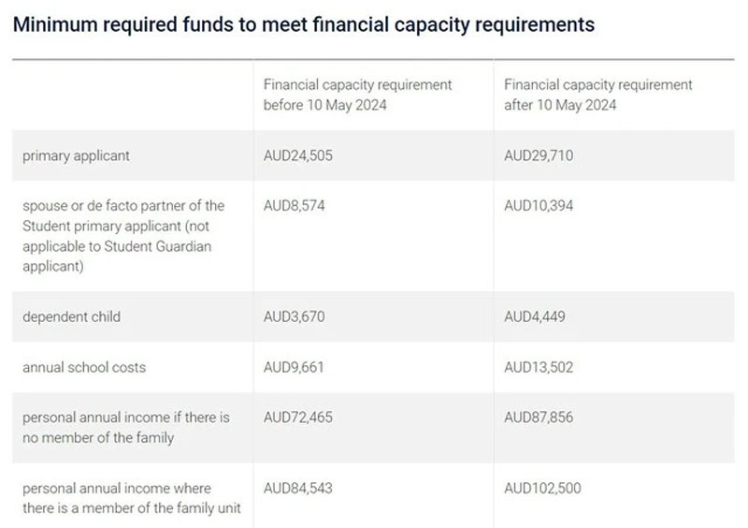Click the AUD102,500 value
Image resolution: width=748 pixels, height=528 pixels.
click(542, 488)
